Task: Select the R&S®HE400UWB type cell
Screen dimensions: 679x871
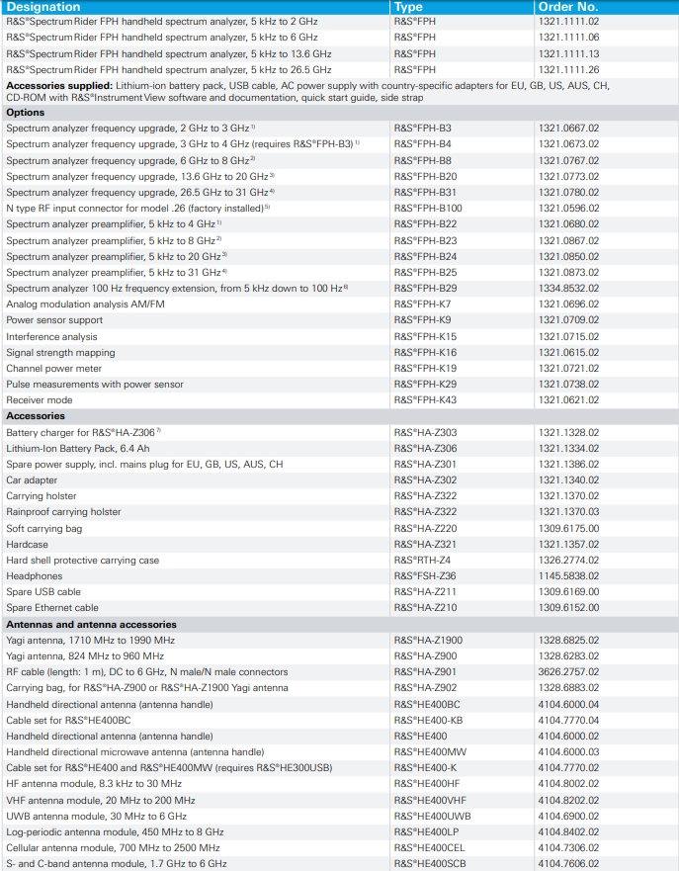Action: pos(432,816)
